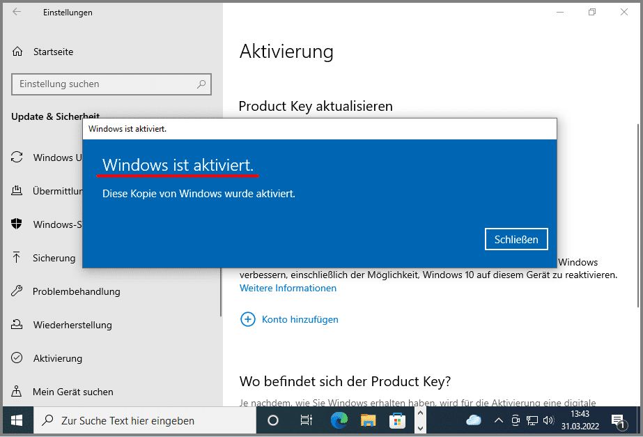Select Aktivierung in the sidebar

point(57,358)
